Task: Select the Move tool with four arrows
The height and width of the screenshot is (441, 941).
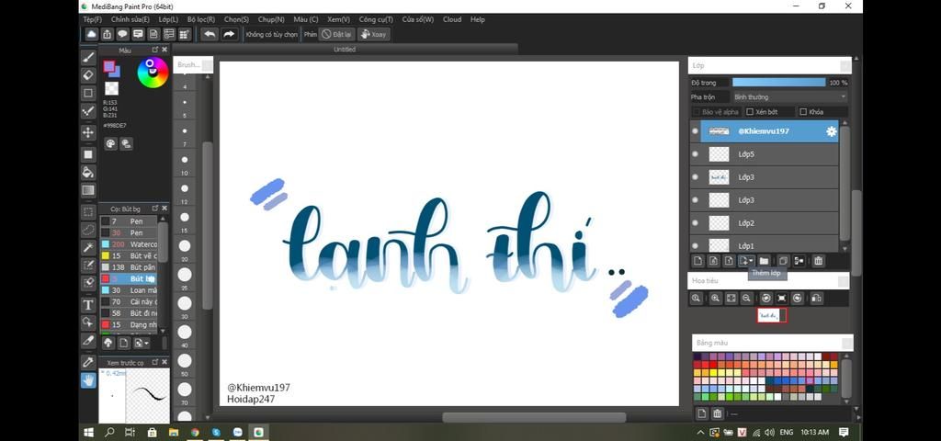Action: coord(88,132)
